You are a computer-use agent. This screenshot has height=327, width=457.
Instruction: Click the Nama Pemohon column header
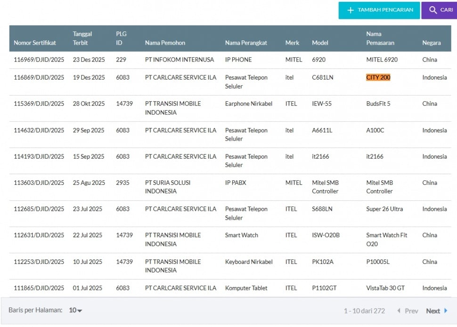[165, 43]
